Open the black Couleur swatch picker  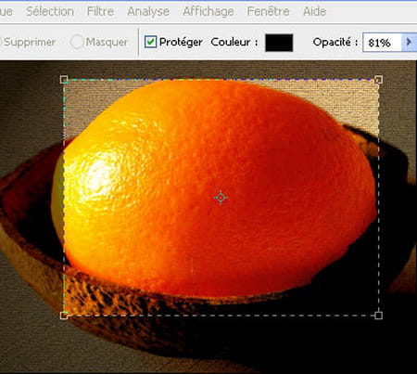coord(279,43)
